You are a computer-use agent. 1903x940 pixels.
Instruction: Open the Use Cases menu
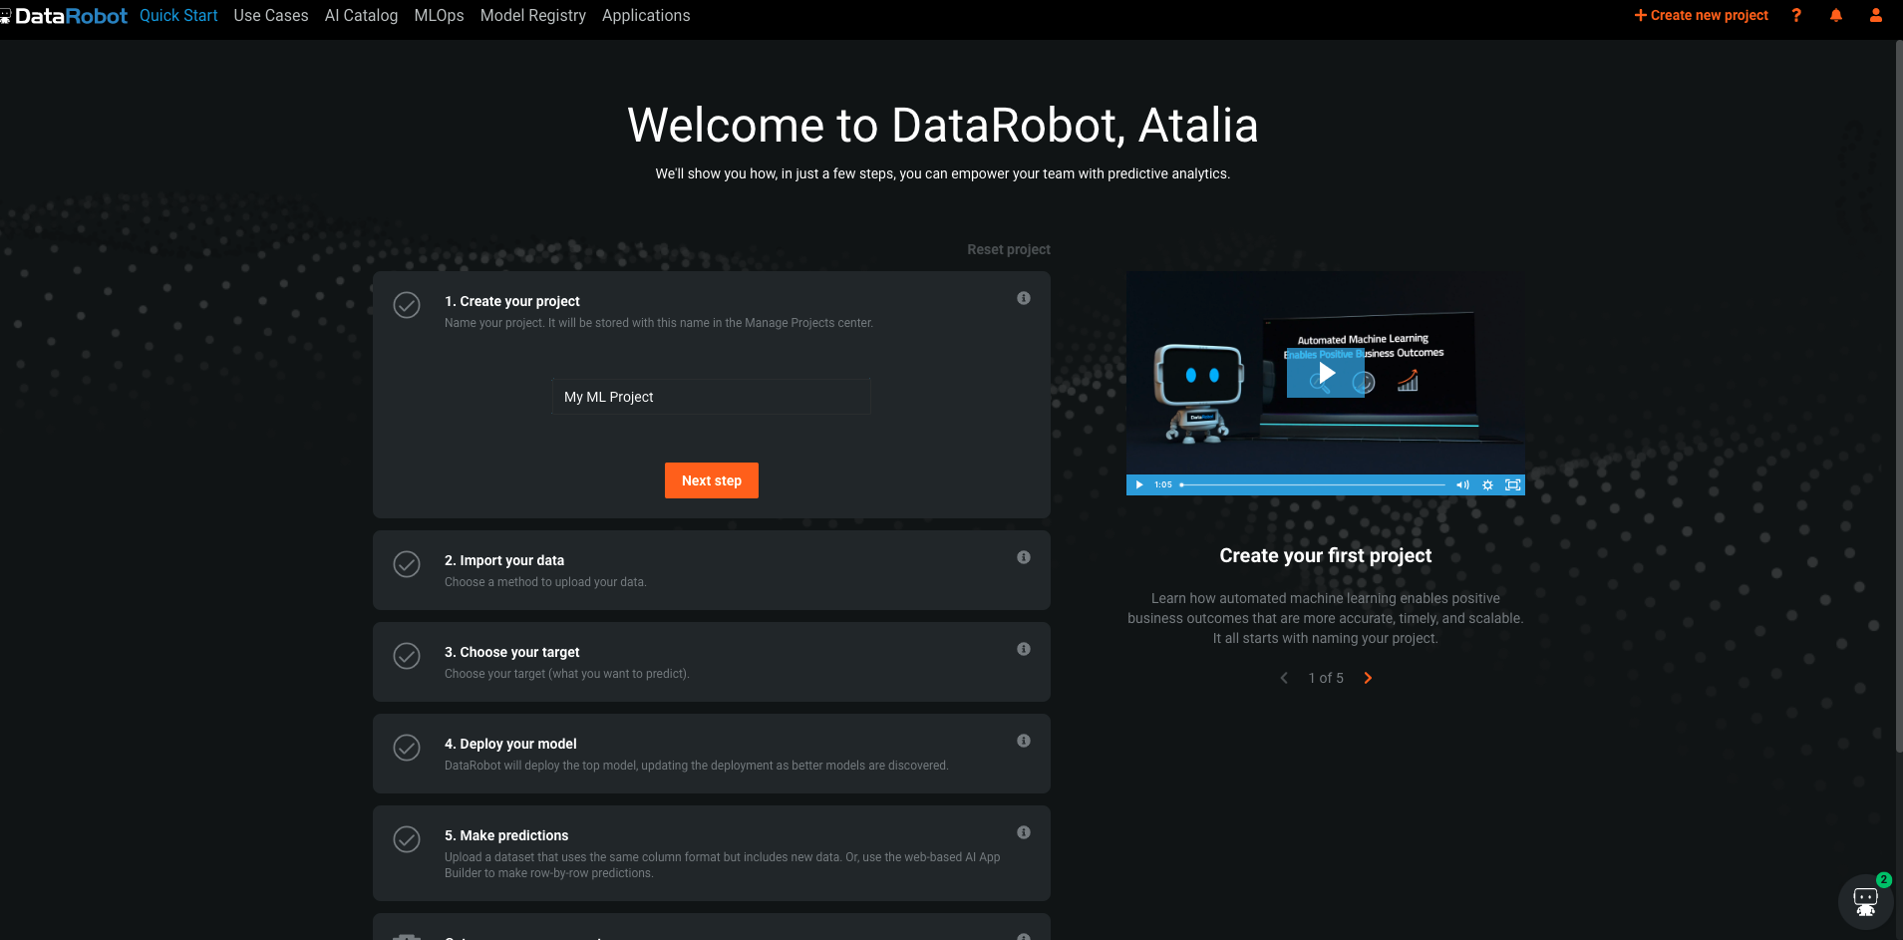coord(271,16)
